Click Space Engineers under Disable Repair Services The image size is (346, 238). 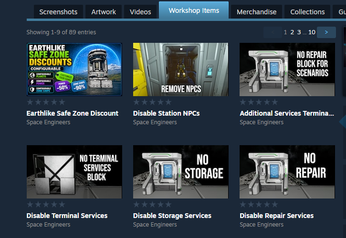click(262, 225)
